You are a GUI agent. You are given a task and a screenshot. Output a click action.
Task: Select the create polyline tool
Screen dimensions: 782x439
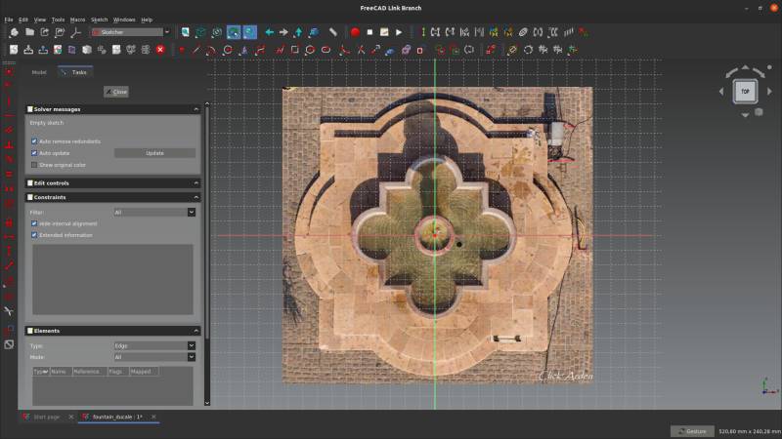tap(281, 50)
